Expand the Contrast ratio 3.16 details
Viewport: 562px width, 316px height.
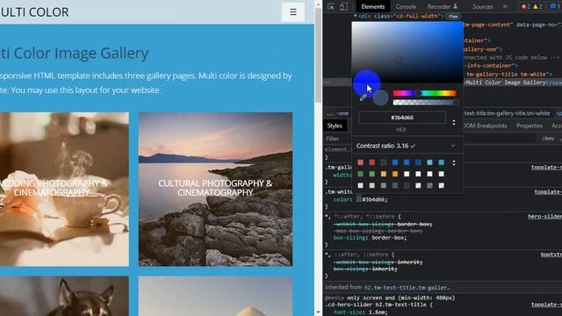453,146
